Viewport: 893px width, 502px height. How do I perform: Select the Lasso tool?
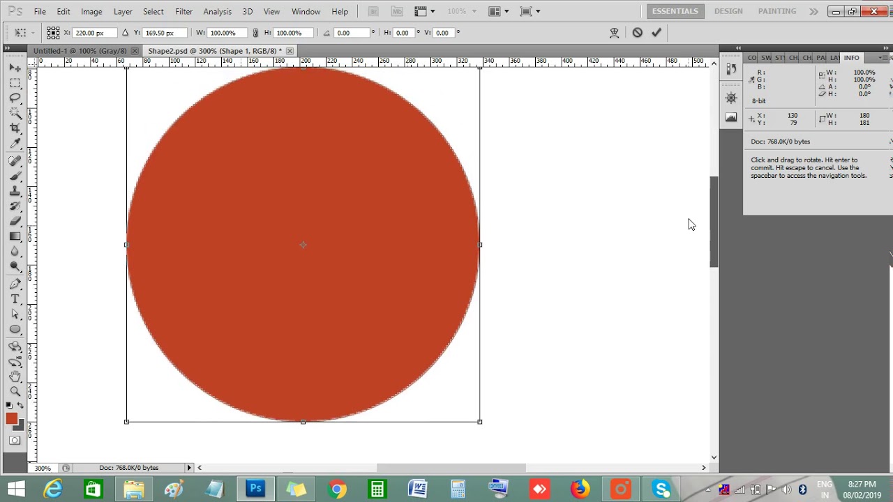[15, 98]
